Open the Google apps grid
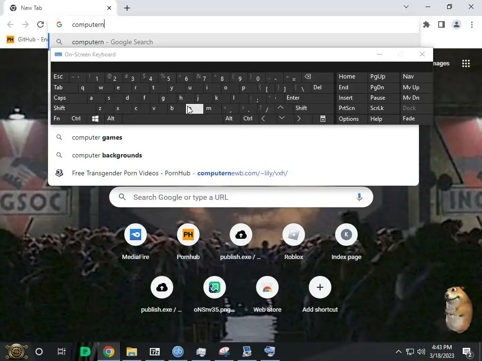The image size is (482, 361). click(x=466, y=63)
